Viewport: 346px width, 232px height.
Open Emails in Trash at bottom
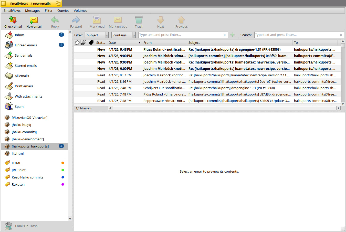pos(26,226)
